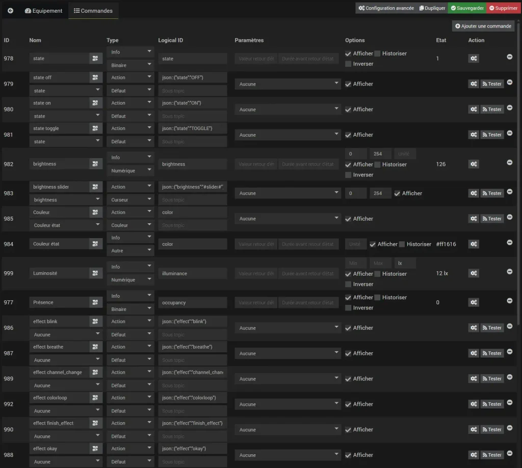
Task: Switch to the Equipement tab
Action: click(44, 11)
